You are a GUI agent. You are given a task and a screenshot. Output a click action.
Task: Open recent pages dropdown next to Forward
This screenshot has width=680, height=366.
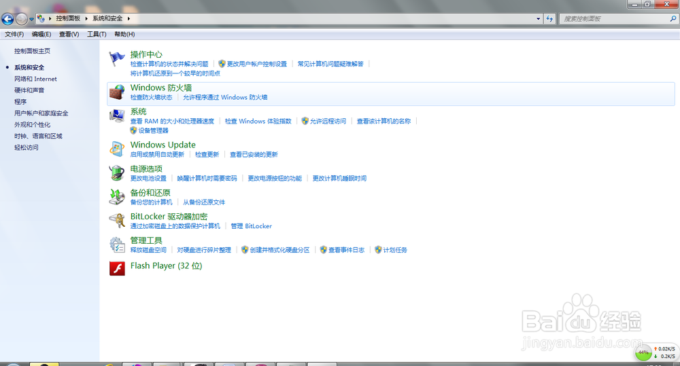pyautogui.click(x=31, y=19)
